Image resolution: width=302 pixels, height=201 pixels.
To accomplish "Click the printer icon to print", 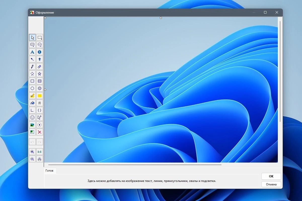I will [x=40, y=159].
